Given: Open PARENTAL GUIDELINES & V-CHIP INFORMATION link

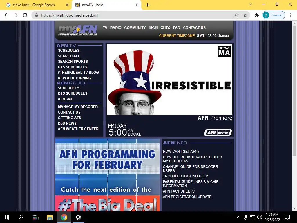Looking at the screenshot, I should click(x=191, y=184).
